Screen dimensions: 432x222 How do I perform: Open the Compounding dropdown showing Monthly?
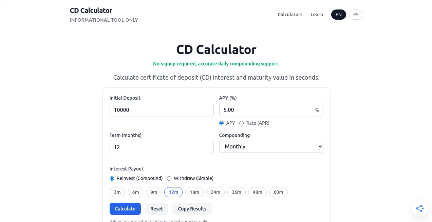pos(271,146)
